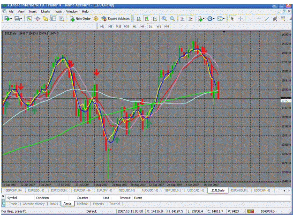Viewport: 293px width, 215px height.
Task: Click the Symbol column header
Action: click(12, 198)
